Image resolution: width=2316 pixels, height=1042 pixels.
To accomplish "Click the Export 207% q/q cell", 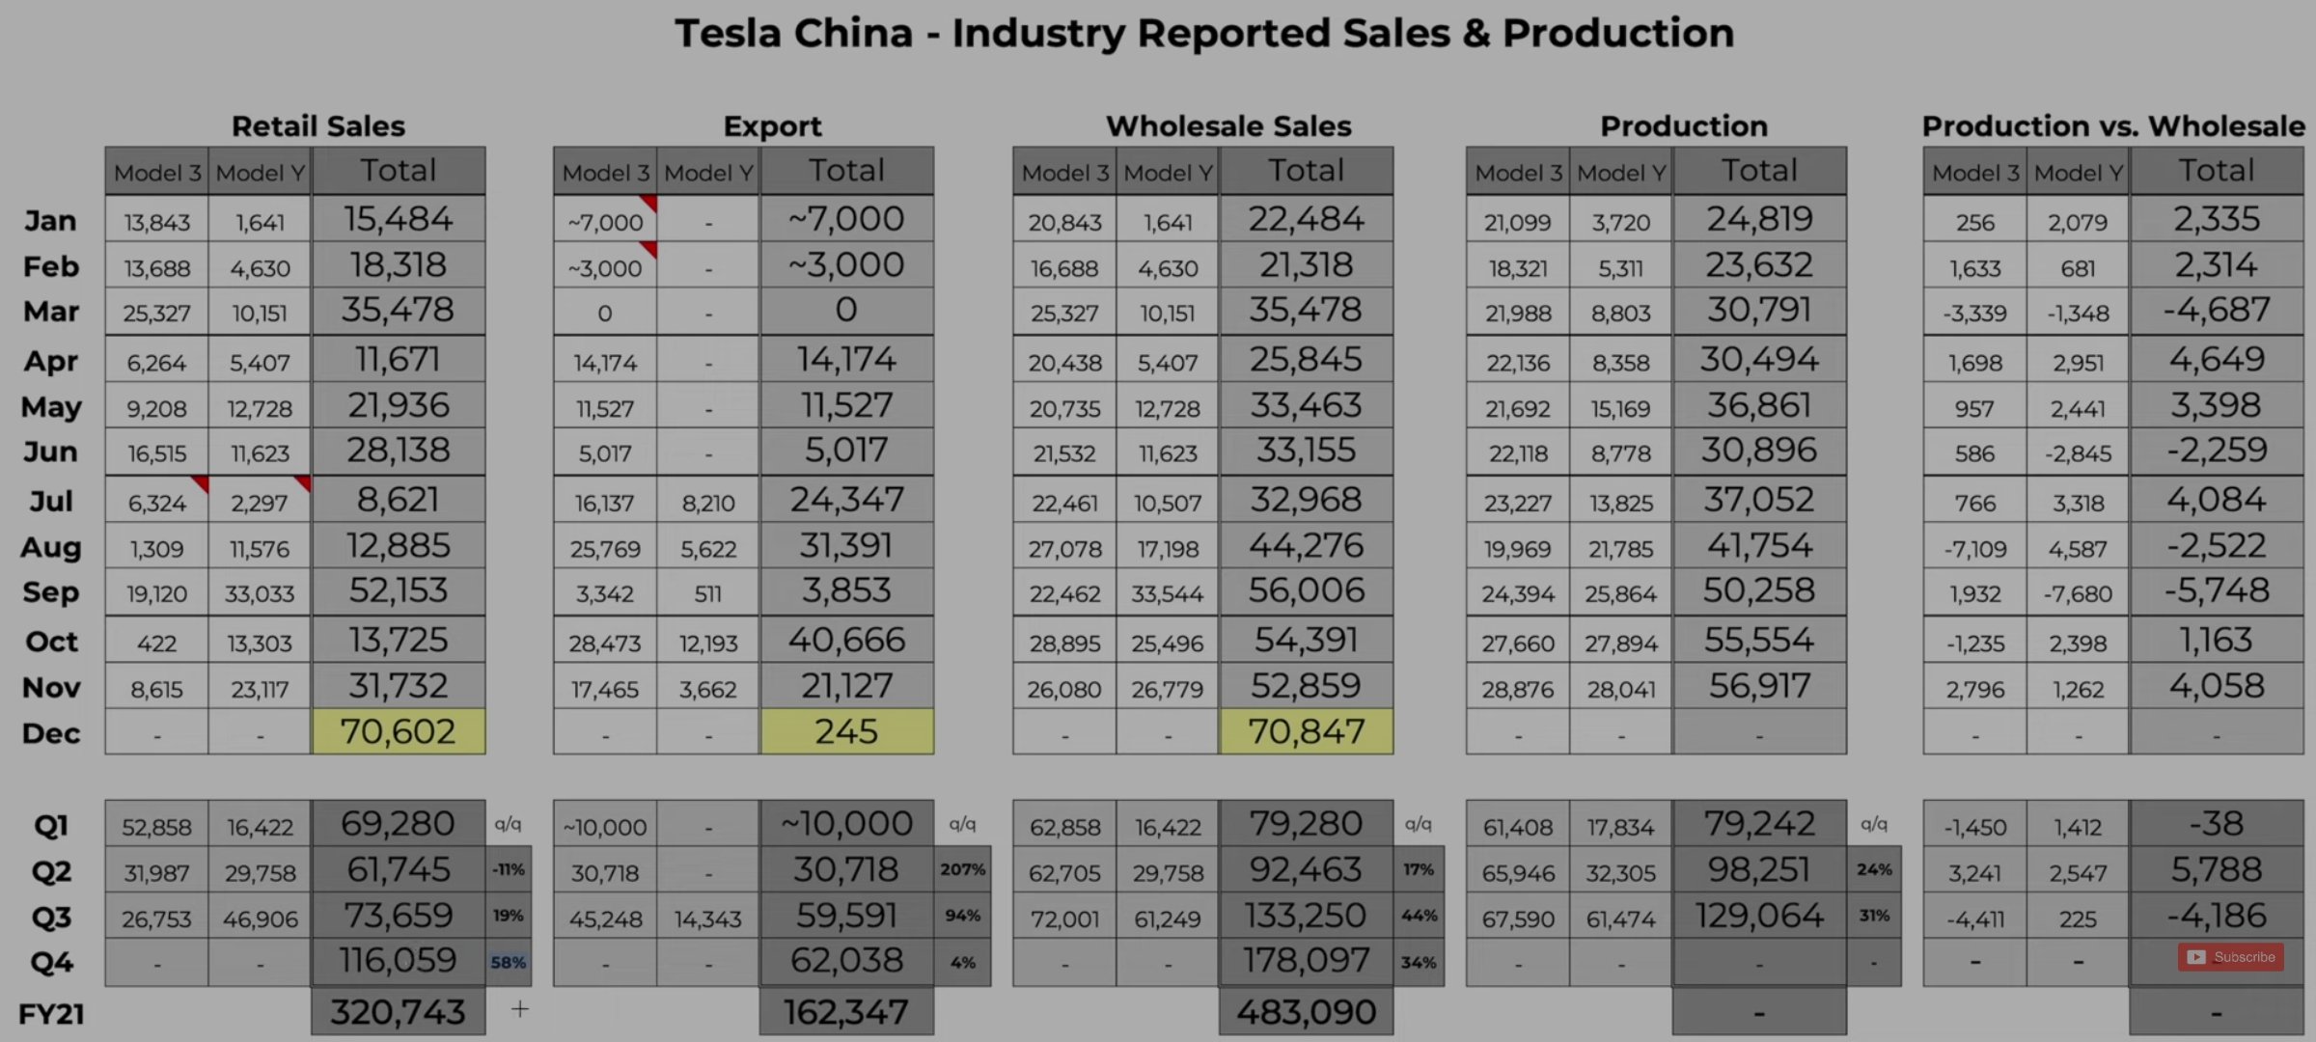I will (962, 869).
